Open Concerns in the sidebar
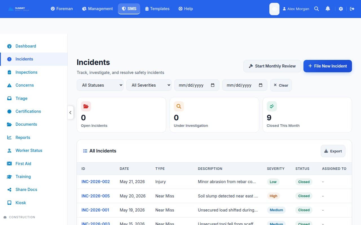Viewport: 361px width, 225px height. tap(34, 85)
